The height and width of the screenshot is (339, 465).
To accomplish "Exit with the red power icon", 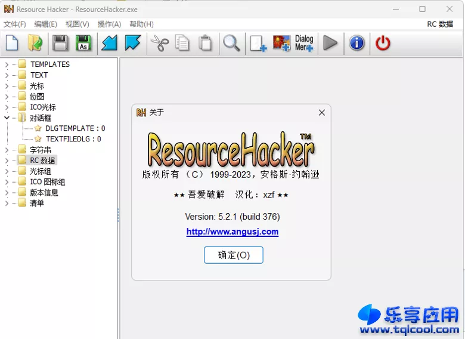I will click(x=383, y=43).
